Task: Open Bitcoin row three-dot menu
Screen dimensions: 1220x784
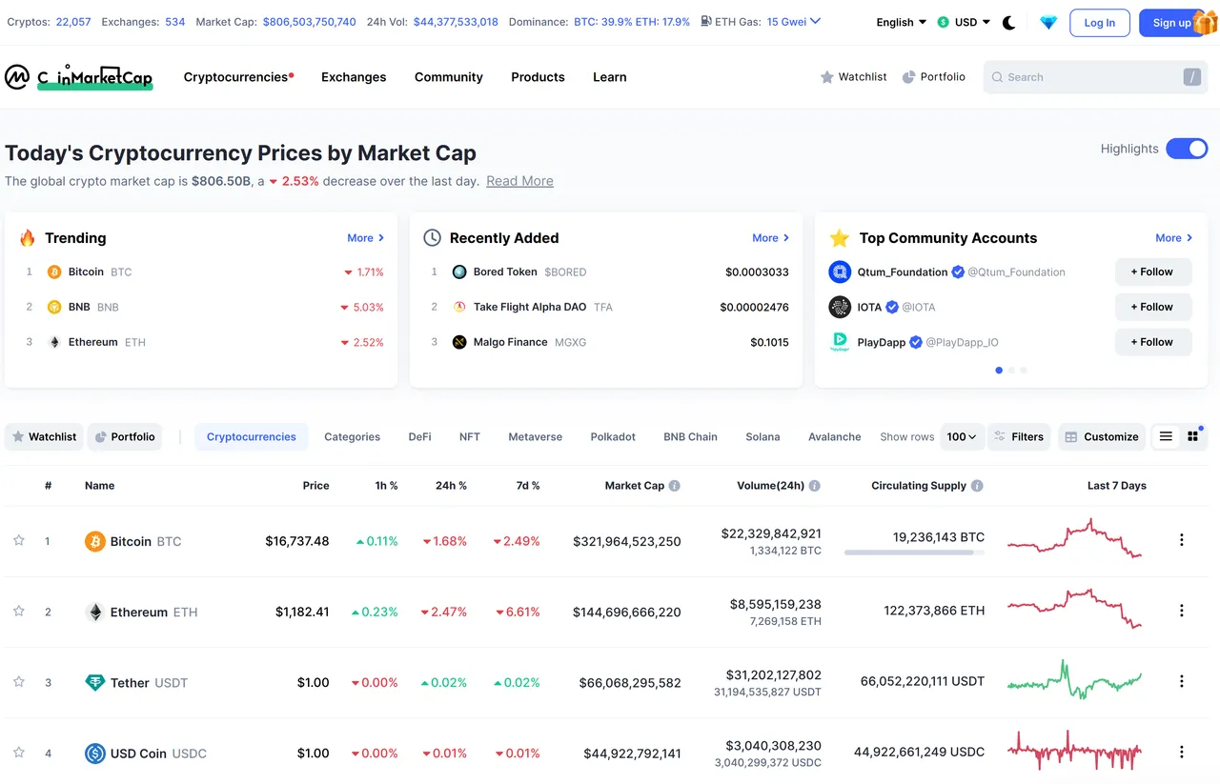Action: pyautogui.click(x=1182, y=540)
